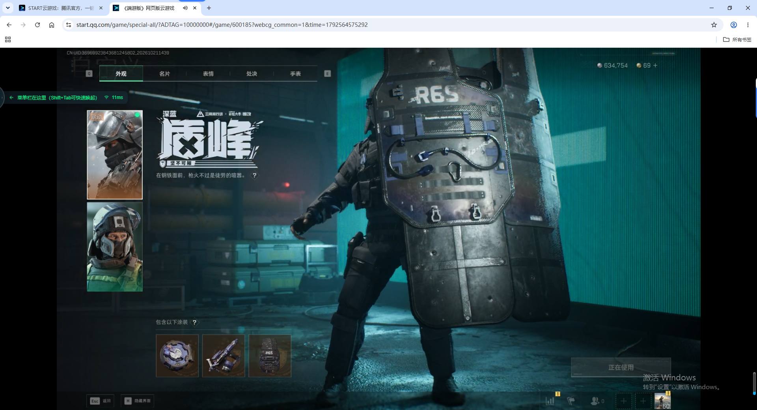757x410 pixels.
Task: Go to the browser home page
Action: (x=52, y=25)
